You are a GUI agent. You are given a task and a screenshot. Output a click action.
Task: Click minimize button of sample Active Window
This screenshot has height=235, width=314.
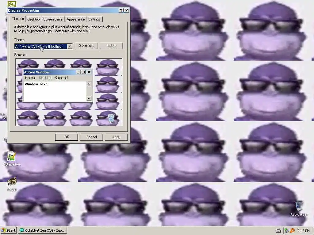coord(78,72)
